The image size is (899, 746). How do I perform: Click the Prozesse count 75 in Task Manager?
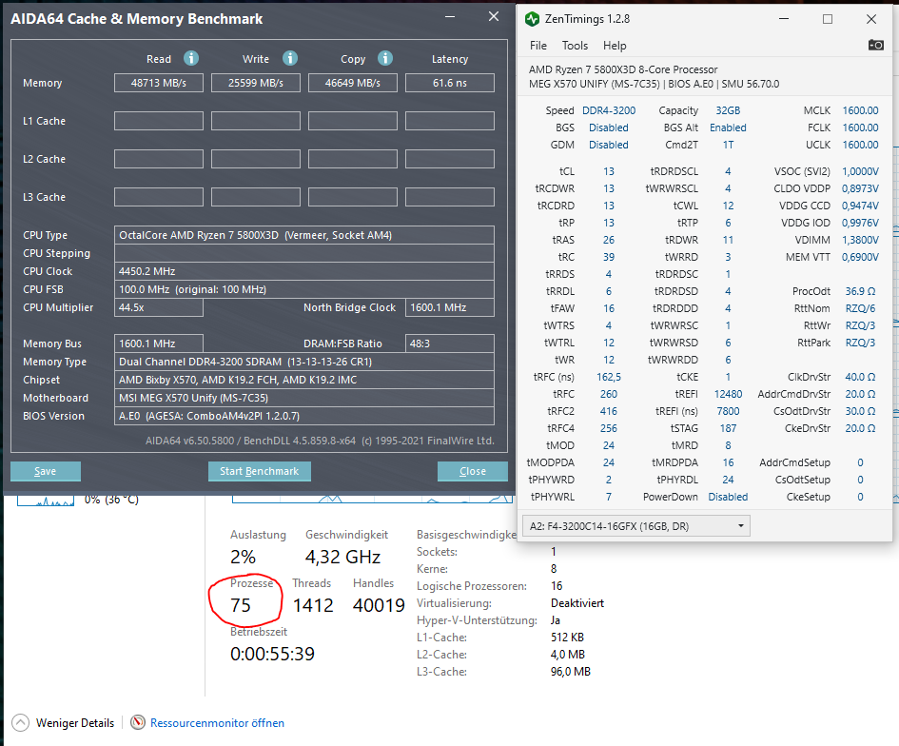(x=241, y=605)
